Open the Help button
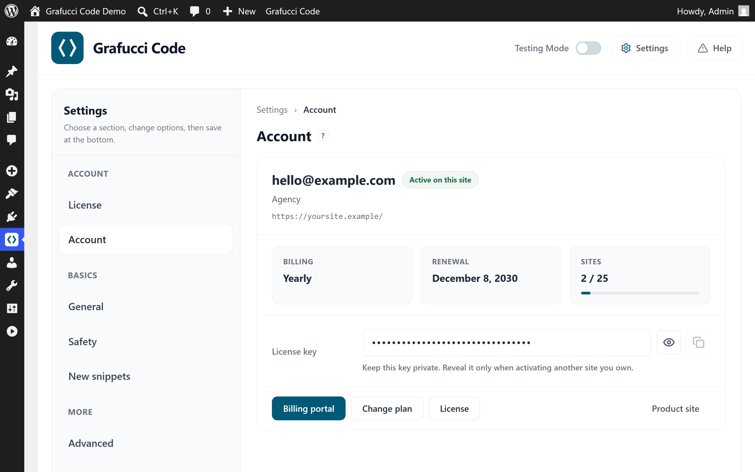The height and width of the screenshot is (472, 755). pyautogui.click(x=714, y=48)
